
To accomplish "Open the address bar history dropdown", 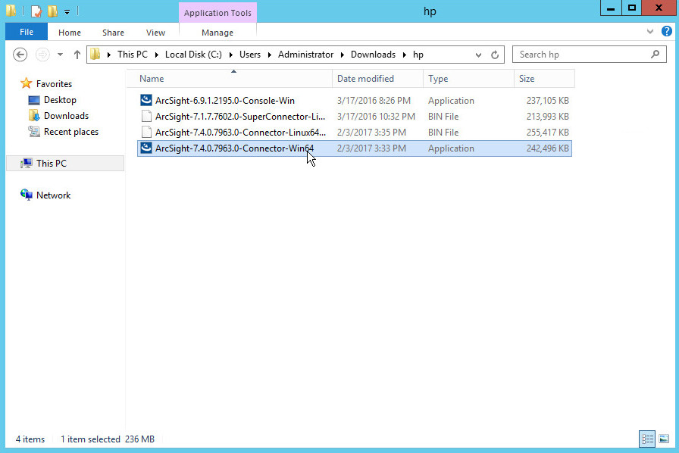I will [478, 55].
